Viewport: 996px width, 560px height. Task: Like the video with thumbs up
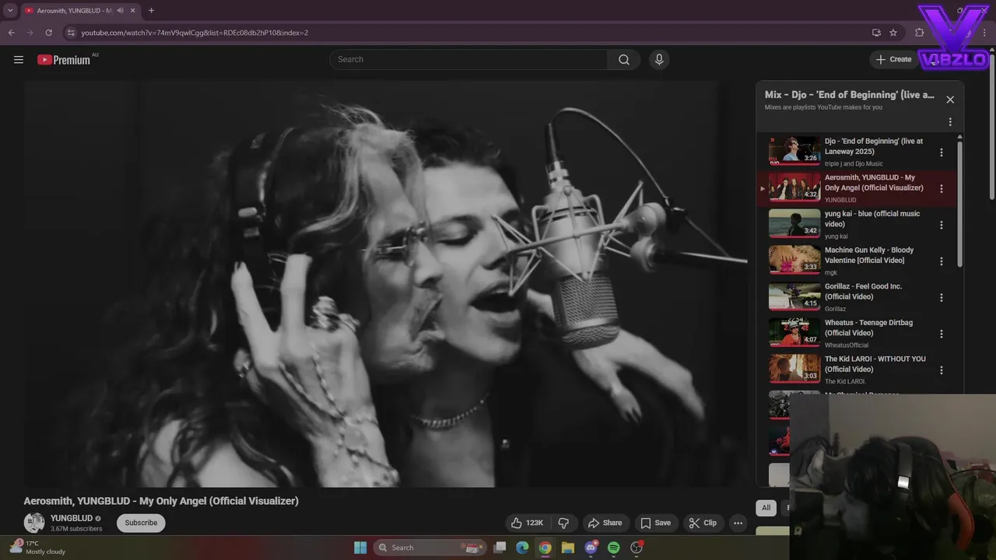click(526, 523)
